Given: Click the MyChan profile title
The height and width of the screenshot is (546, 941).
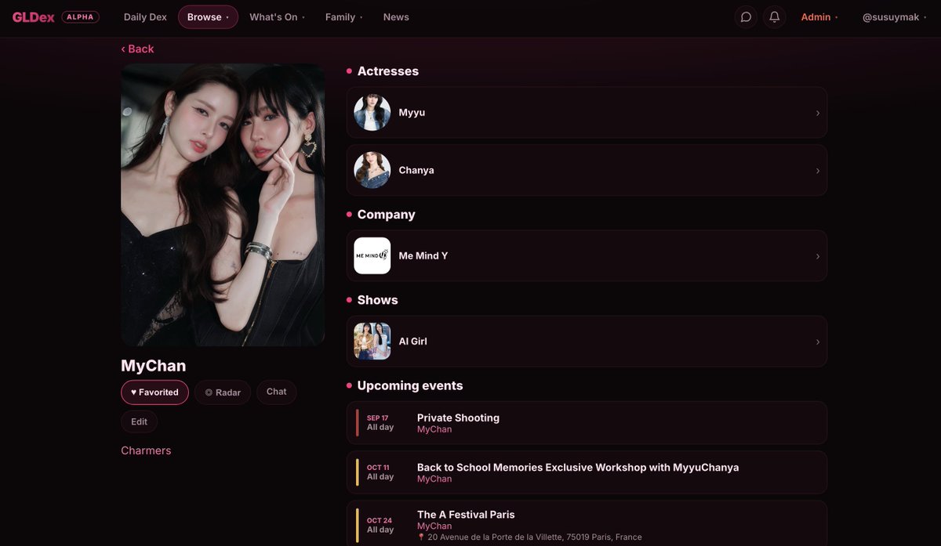Looking at the screenshot, I should pyautogui.click(x=154, y=366).
